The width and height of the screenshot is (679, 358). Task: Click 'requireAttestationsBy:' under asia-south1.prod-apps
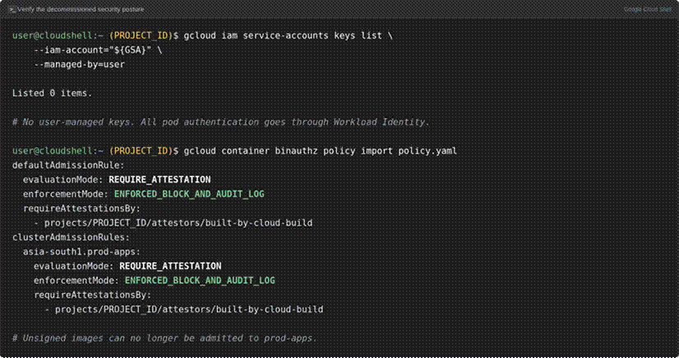(x=93, y=295)
